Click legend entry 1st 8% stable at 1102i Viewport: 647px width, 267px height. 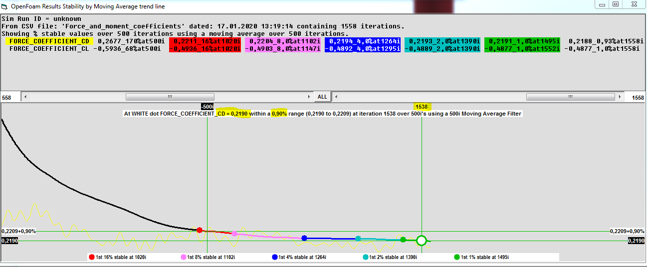point(208,258)
